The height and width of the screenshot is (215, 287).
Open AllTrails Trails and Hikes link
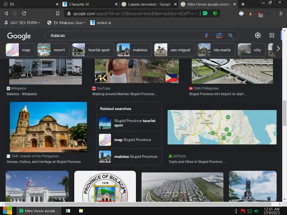click(197, 162)
